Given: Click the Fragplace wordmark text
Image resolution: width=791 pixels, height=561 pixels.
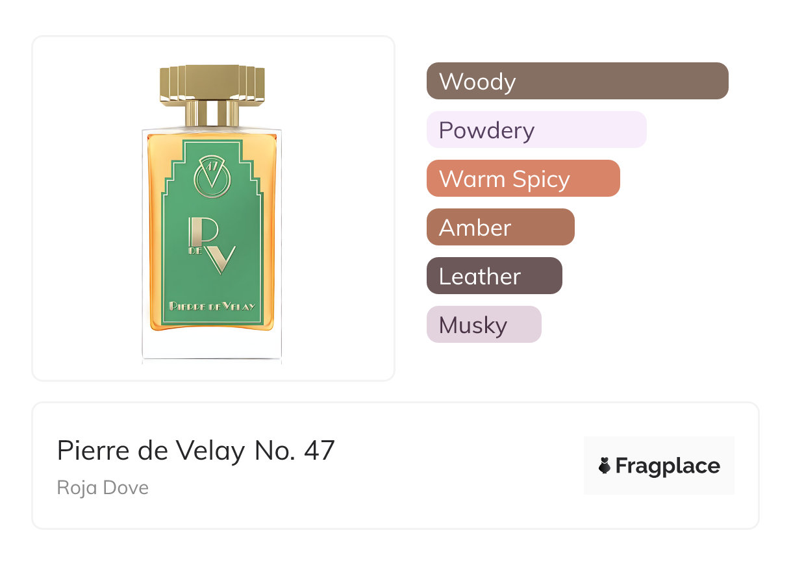Looking at the screenshot, I should pyautogui.click(x=668, y=466).
